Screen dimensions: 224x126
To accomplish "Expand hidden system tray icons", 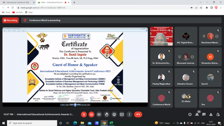I will (x=174, y=123).
